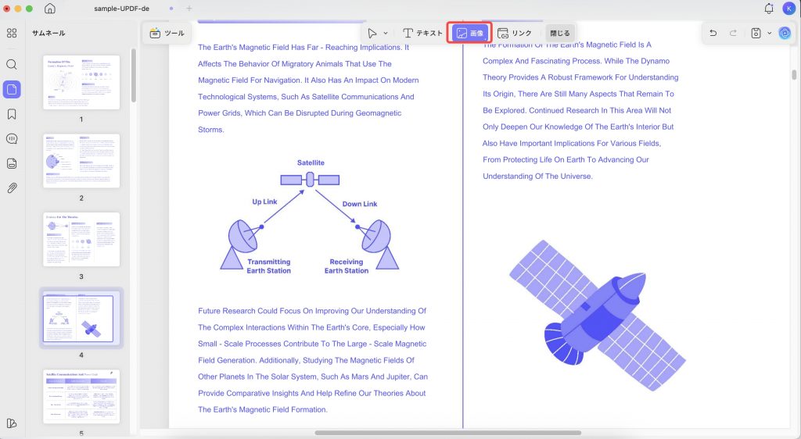Select the page 2 thumbnail
The width and height of the screenshot is (801, 439).
tap(81, 161)
